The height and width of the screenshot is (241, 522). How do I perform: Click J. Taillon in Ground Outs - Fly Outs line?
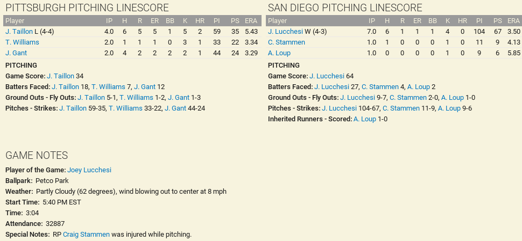click(91, 98)
